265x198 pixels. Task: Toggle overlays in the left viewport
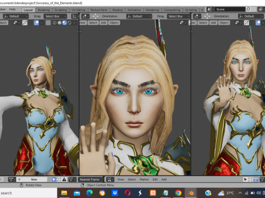click(36, 23)
